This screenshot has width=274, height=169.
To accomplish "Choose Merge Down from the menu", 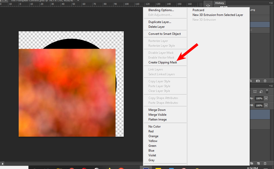I will tap(157, 110).
